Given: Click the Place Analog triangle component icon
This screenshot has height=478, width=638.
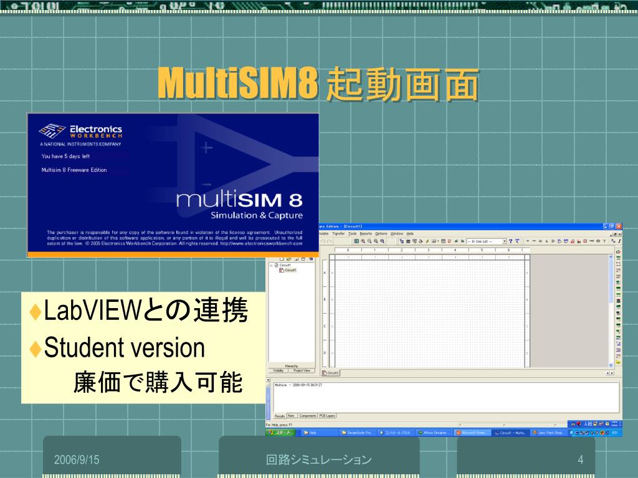Looking at the screenshot, I should pos(553,241).
